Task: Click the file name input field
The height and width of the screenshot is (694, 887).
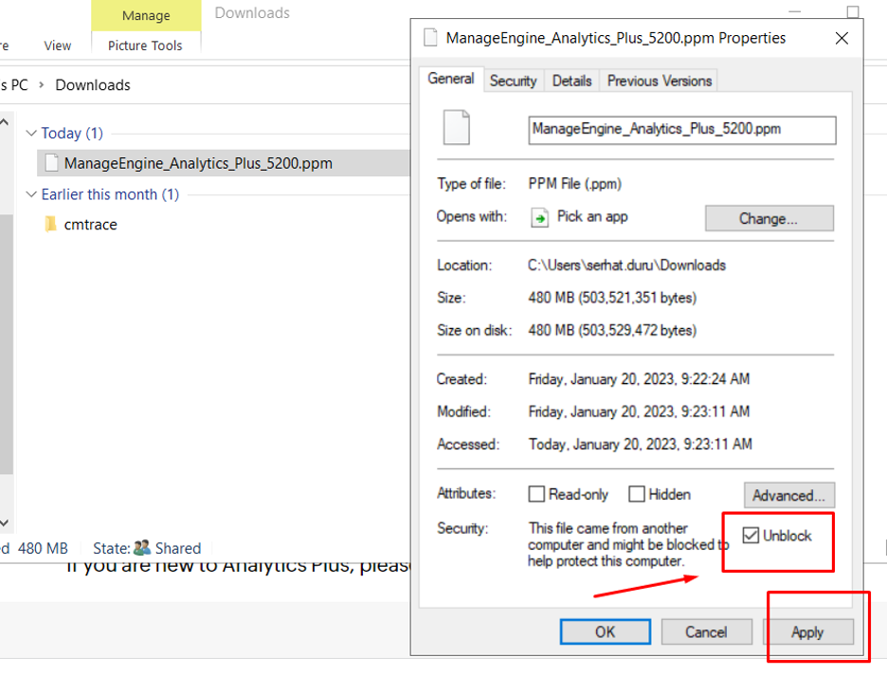Action: click(x=682, y=130)
